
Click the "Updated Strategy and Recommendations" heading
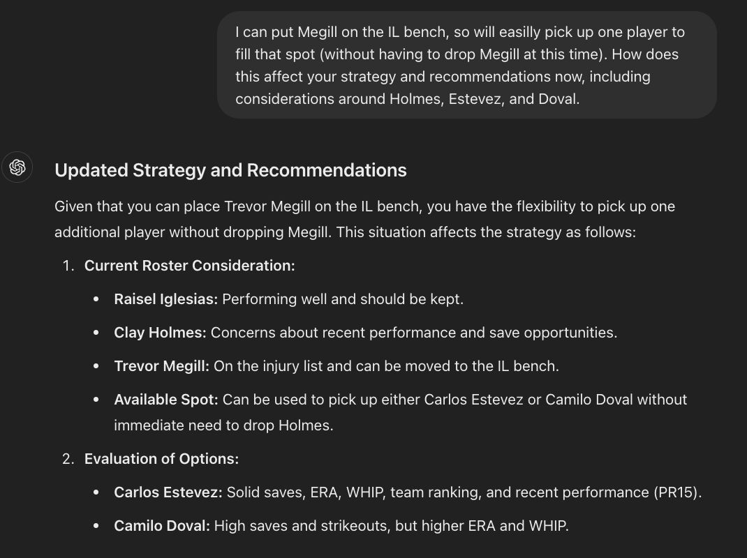[x=230, y=170]
